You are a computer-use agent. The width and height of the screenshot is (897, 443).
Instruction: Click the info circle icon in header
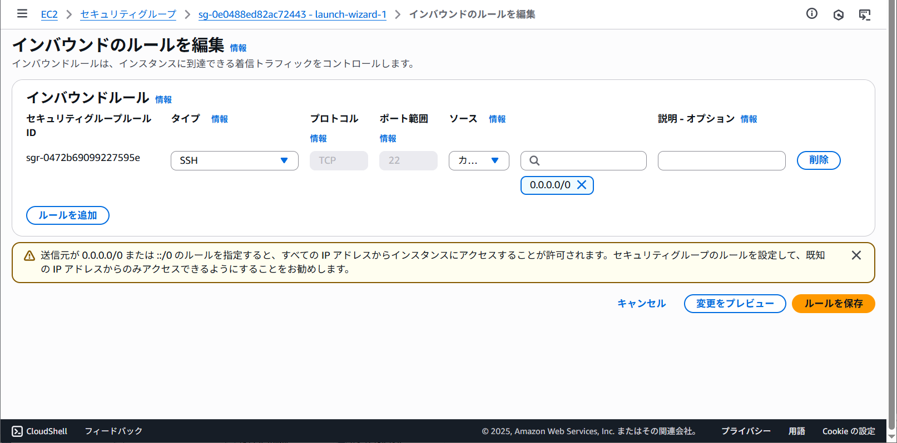point(812,14)
